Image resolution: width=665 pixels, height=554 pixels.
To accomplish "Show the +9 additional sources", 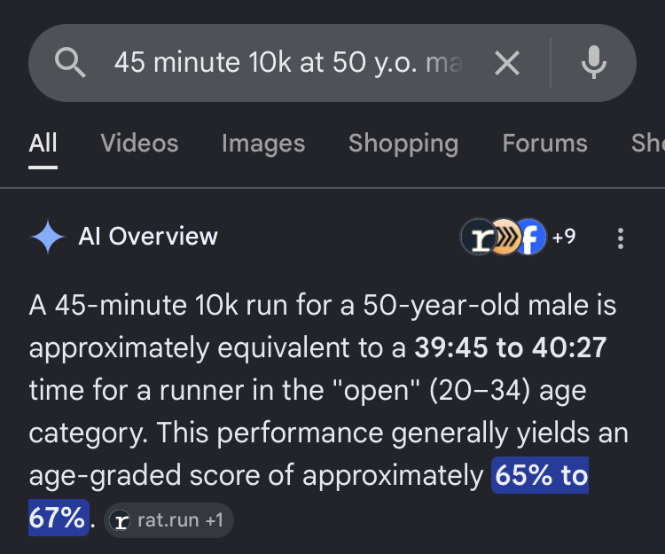I will (564, 237).
